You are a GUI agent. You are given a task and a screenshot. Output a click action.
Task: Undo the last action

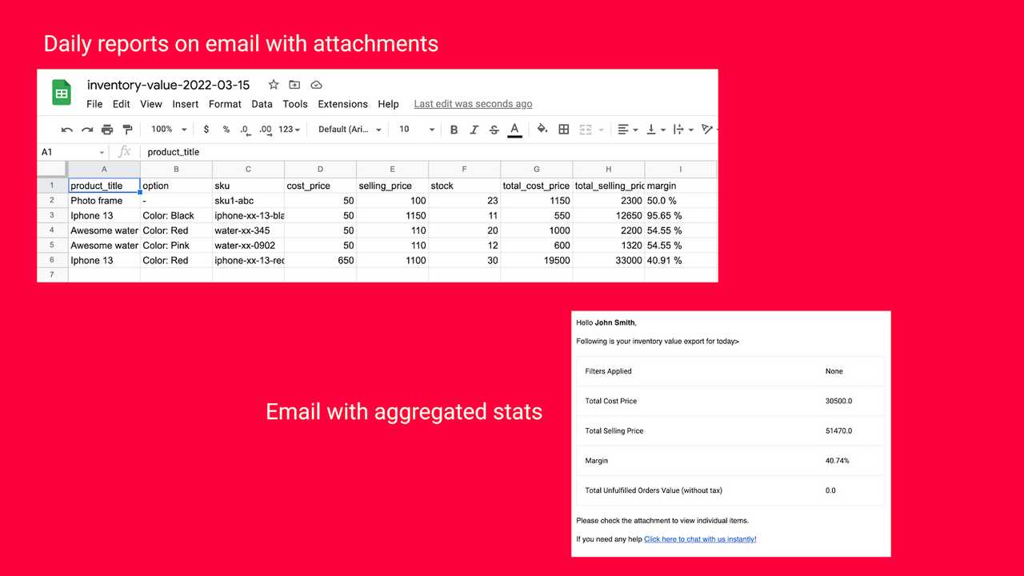pos(67,130)
